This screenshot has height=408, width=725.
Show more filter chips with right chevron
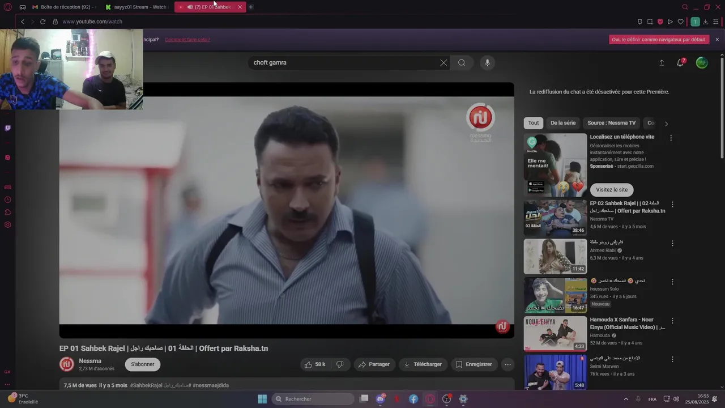[666, 124]
